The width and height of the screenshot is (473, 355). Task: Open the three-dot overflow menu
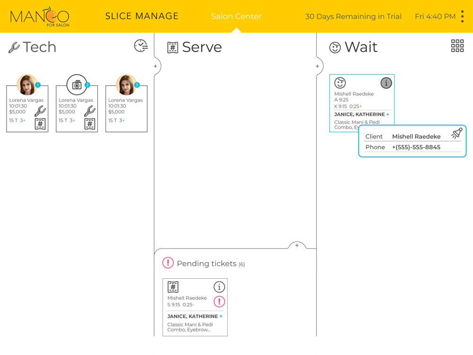point(462,16)
